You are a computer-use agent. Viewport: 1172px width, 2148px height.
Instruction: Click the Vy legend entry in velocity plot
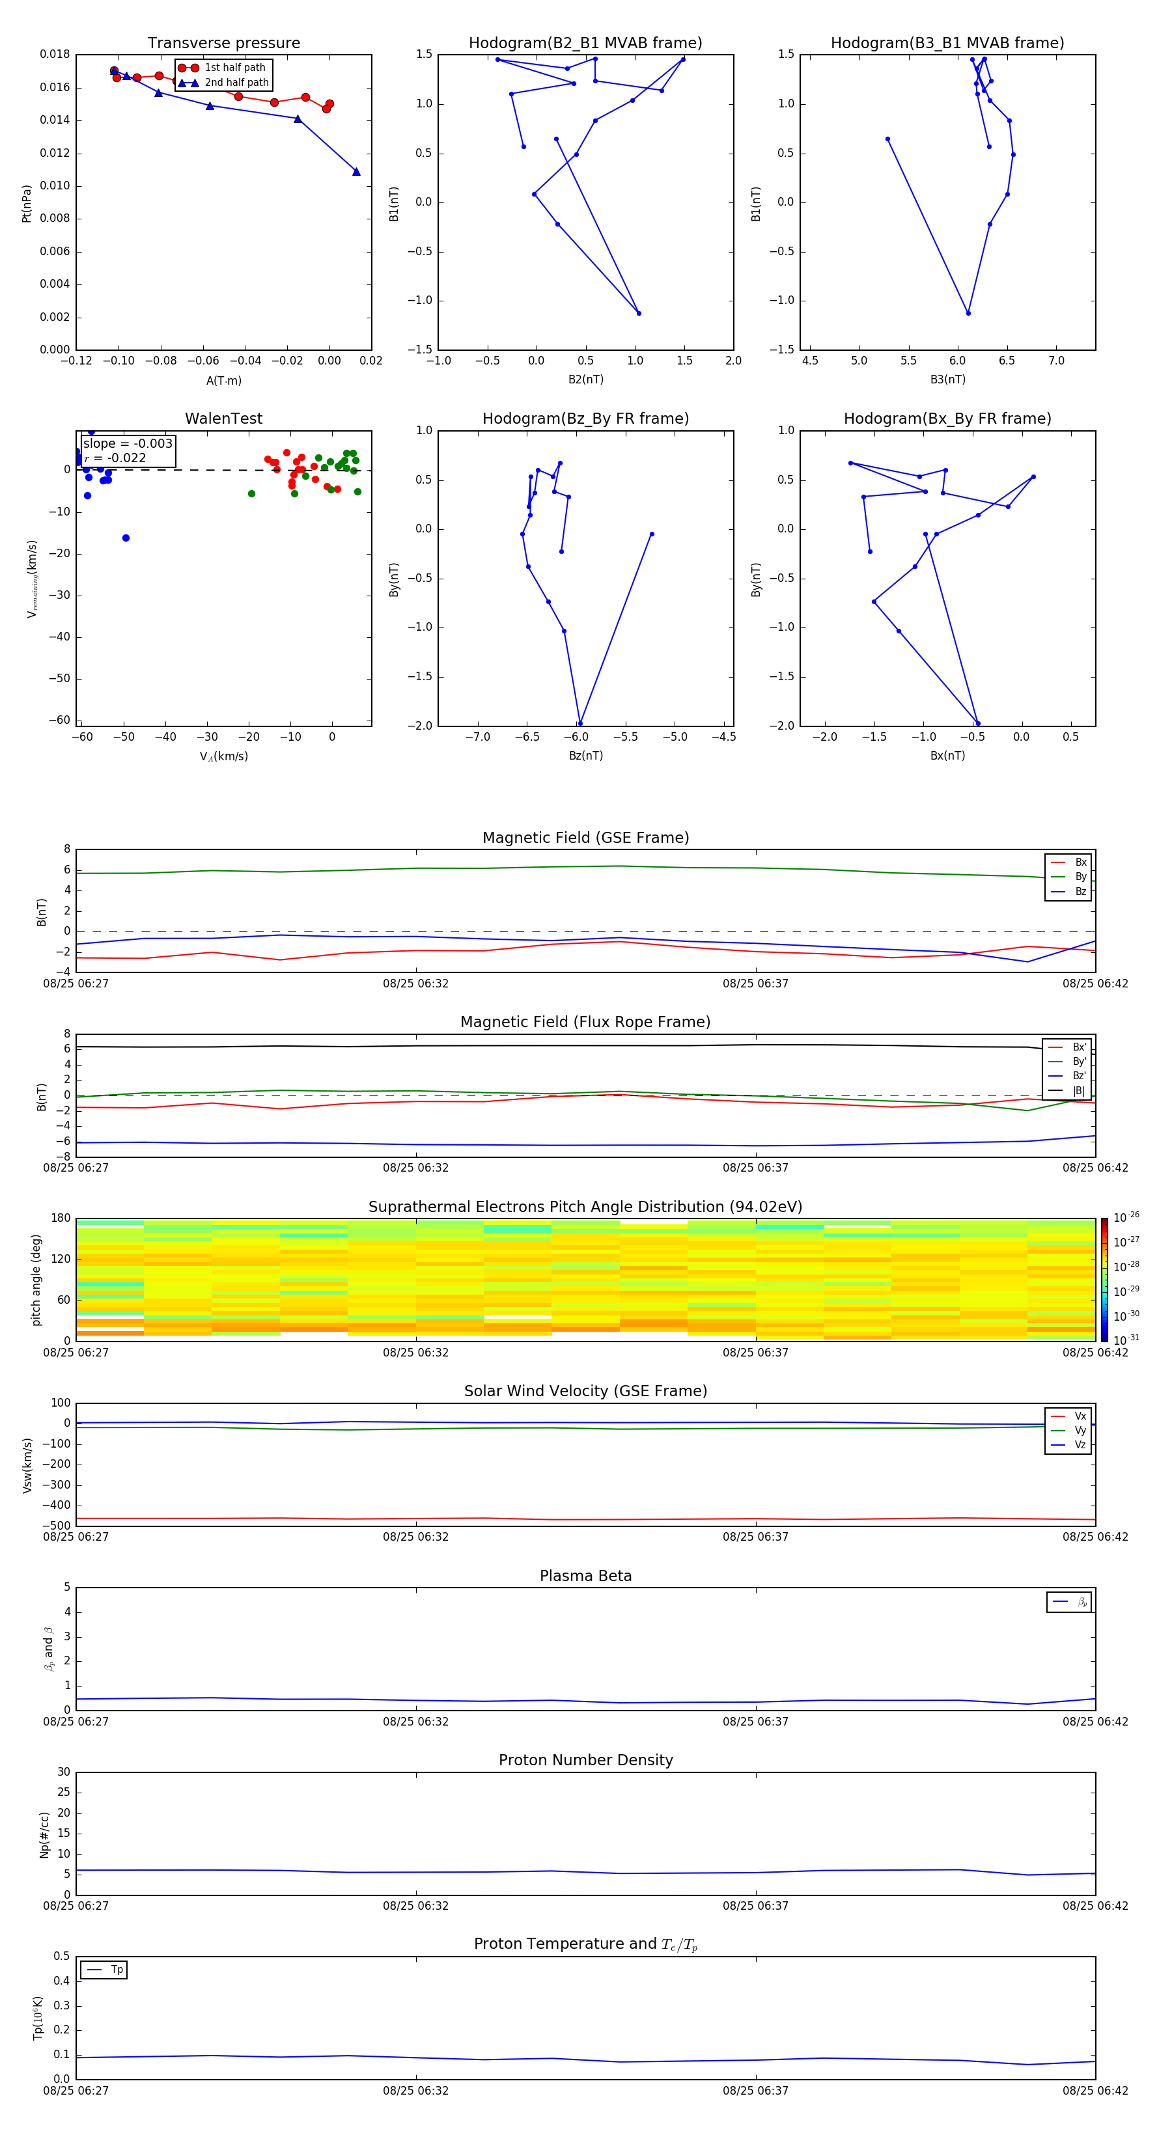click(x=1068, y=1430)
